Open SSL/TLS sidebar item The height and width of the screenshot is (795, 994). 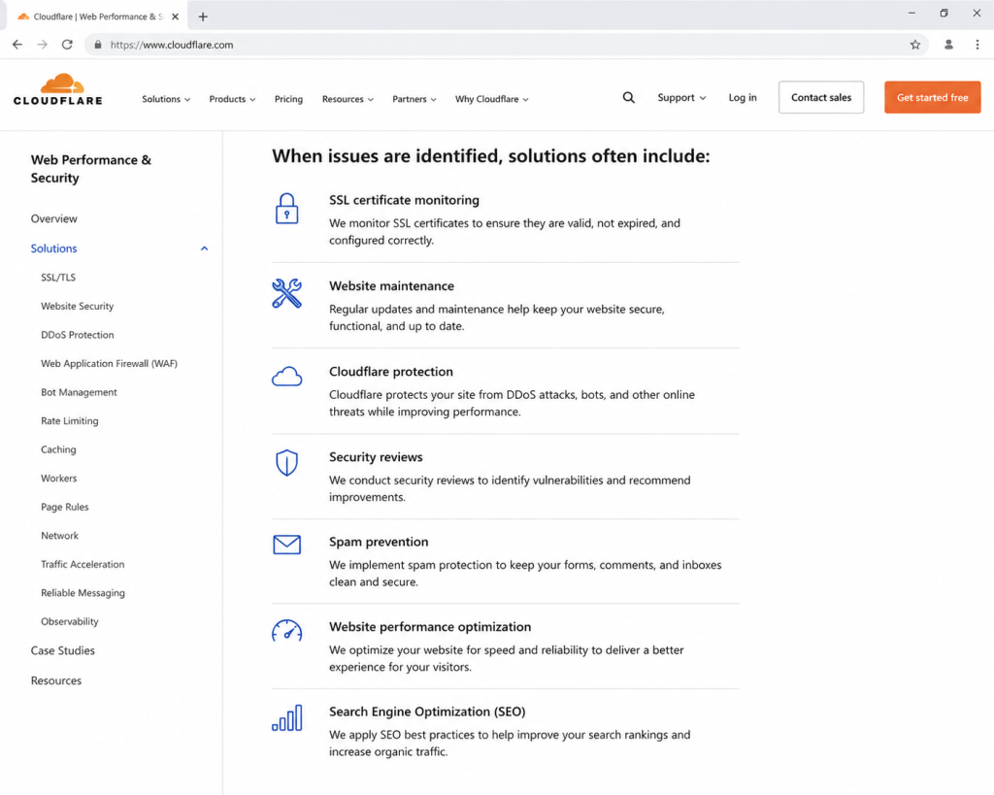pos(58,277)
